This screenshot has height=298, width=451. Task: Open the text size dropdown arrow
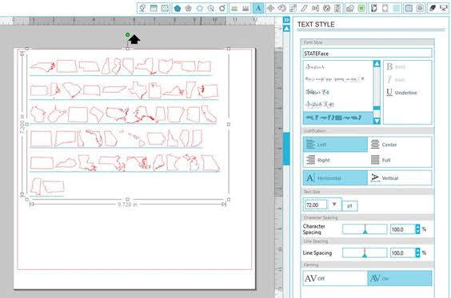coord(334,205)
